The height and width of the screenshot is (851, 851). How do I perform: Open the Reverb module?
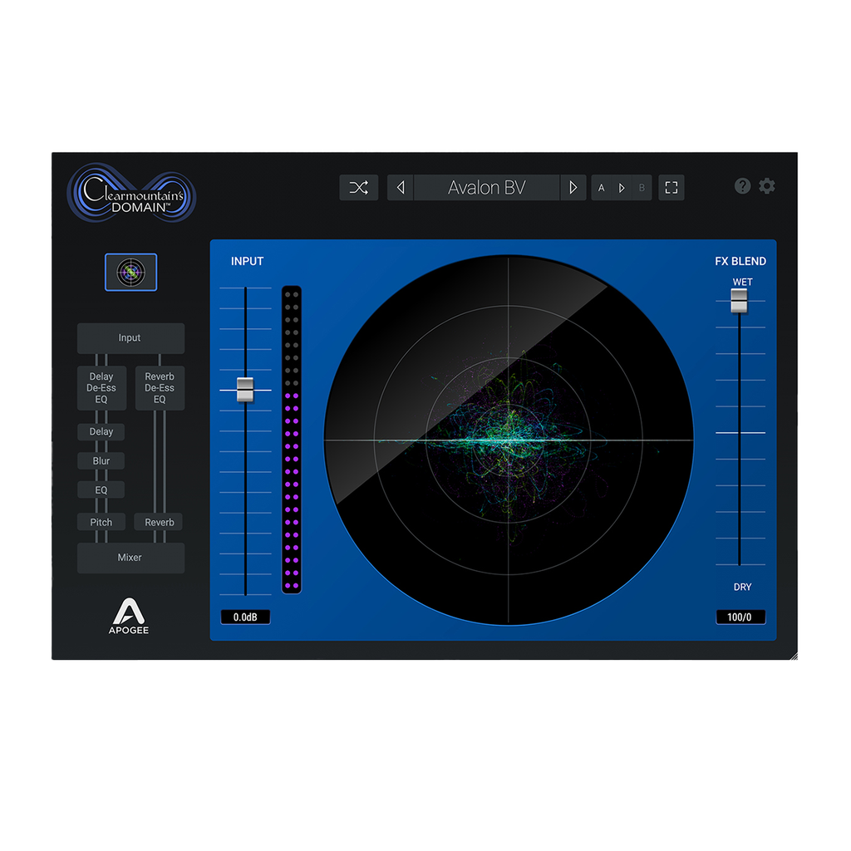159,522
